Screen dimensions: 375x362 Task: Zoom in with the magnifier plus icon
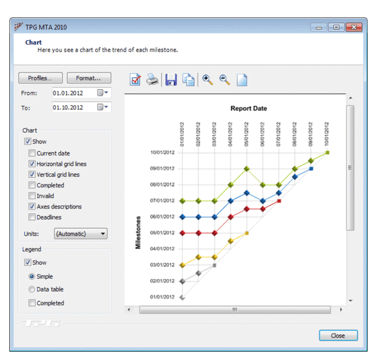coord(208,80)
